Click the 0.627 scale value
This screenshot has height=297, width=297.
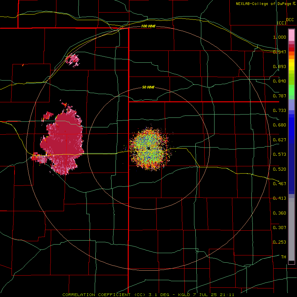(x=280, y=140)
